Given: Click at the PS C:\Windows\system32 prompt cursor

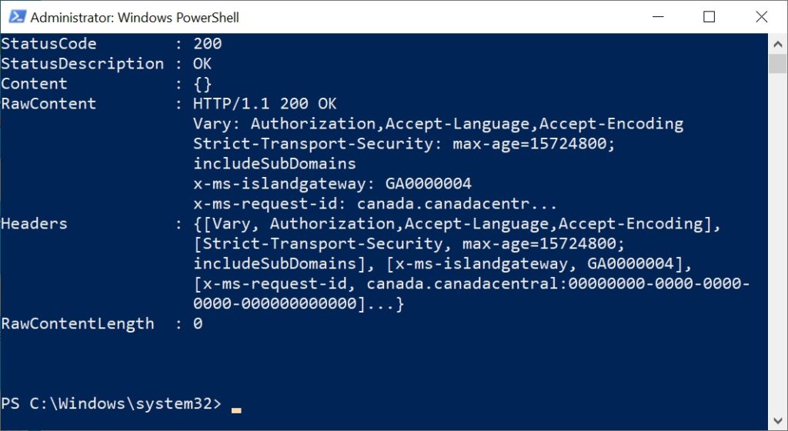Looking at the screenshot, I should pos(236,410).
